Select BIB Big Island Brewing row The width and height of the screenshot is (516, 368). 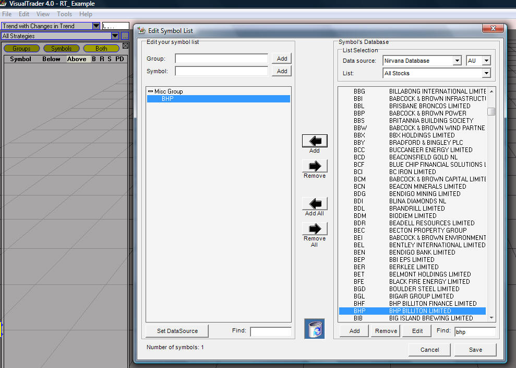tap(412, 318)
